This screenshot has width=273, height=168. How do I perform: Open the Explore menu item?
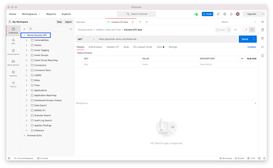coord(66,14)
